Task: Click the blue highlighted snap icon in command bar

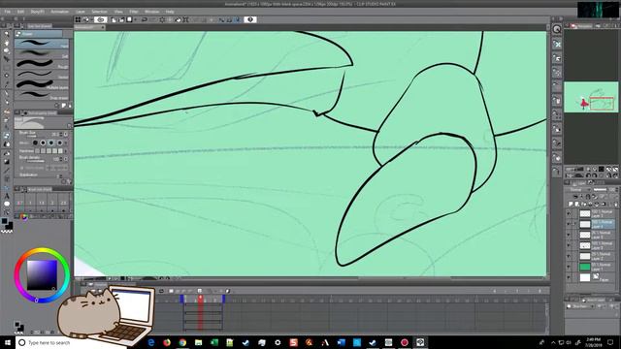Action: [x=237, y=19]
